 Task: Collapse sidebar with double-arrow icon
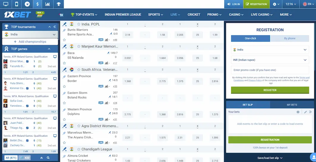55,27
